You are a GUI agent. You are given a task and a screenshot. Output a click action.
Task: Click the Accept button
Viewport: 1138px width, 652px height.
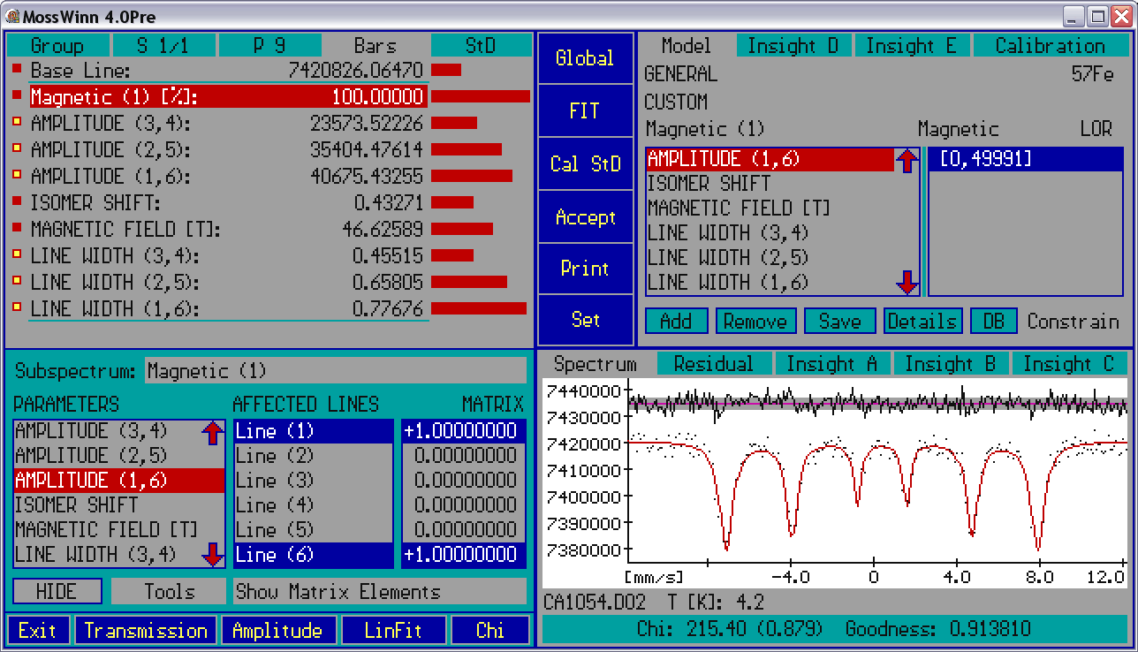[x=585, y=216]
